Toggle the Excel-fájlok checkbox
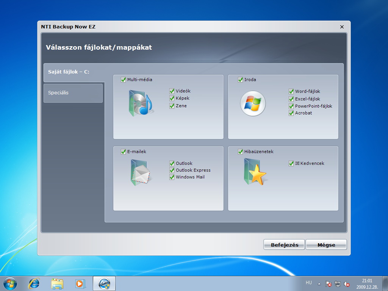Image resolution: width=388 pixels, height=291 pixels. coord(291,99)
